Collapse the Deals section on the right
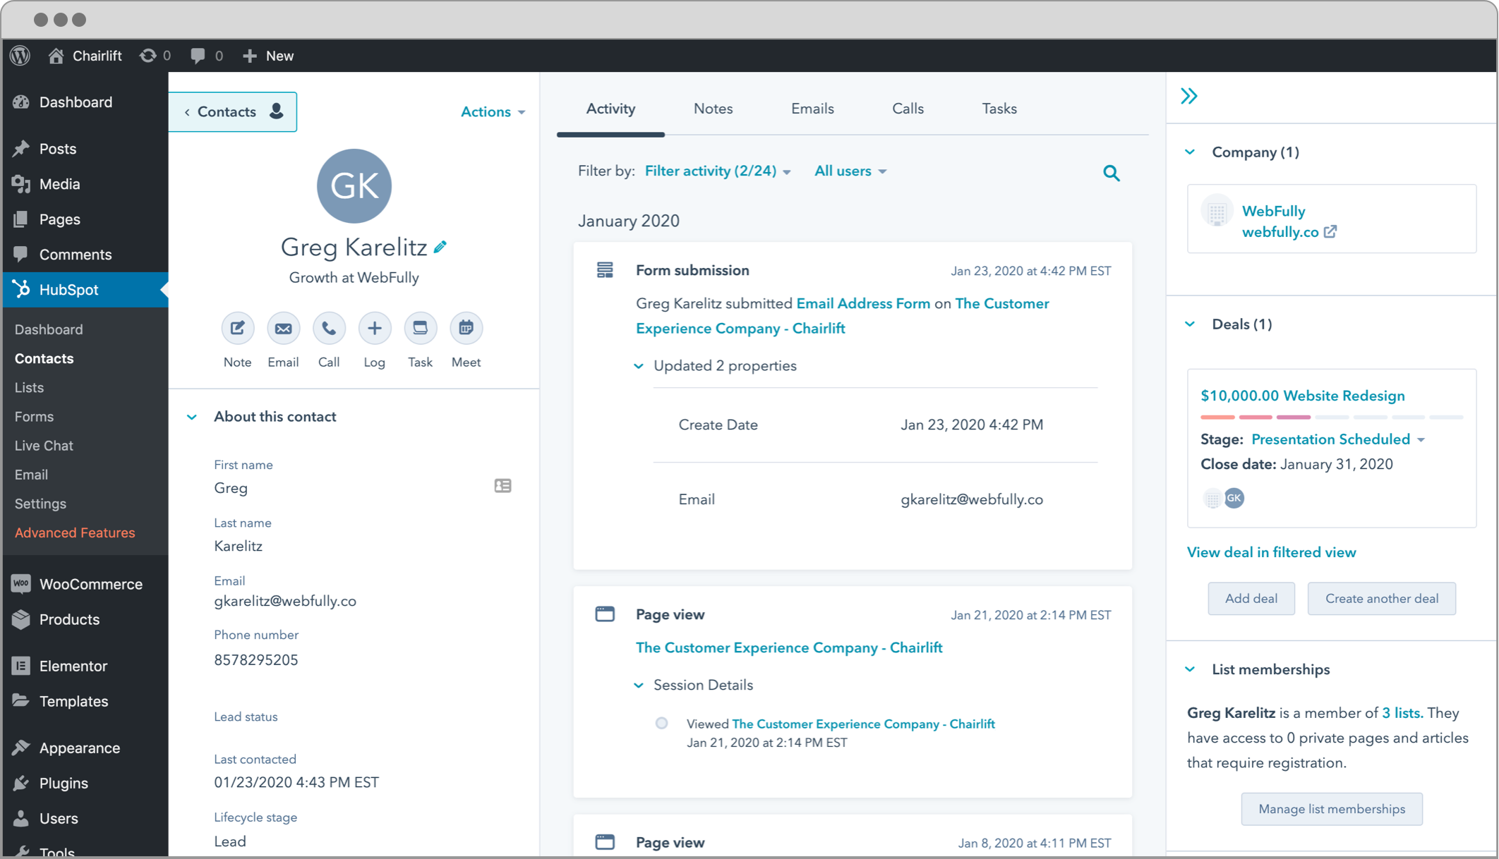 pos(1193,323)
